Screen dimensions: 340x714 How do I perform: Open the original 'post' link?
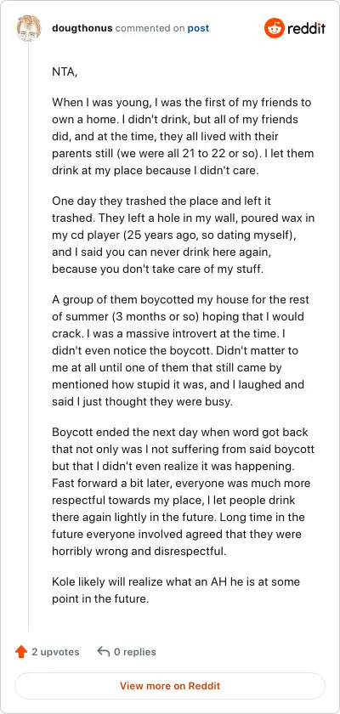198,28
